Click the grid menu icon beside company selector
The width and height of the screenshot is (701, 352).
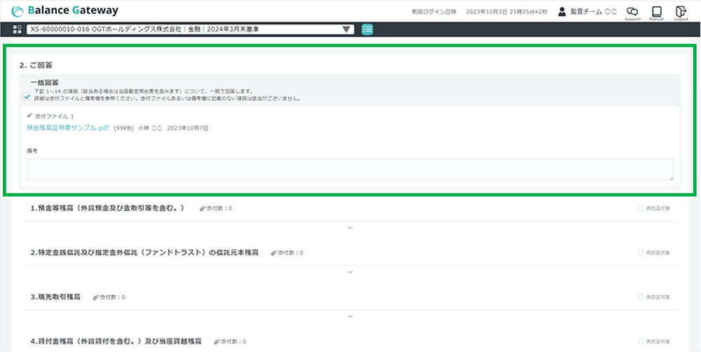coord(18,29)
